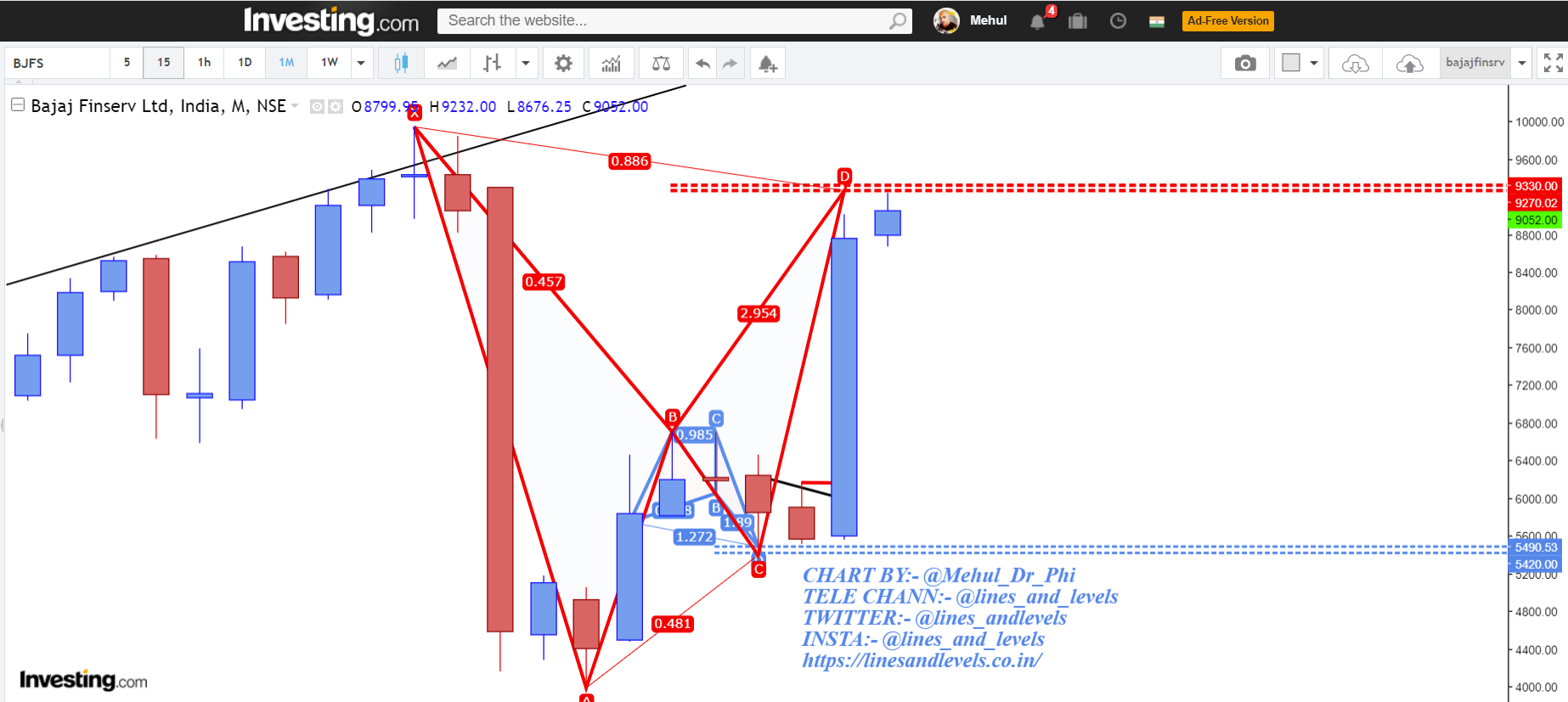This screenshot has width=1568, height=702.
Task: Click the 0.886 ratio label
Action: coord(629,161)
